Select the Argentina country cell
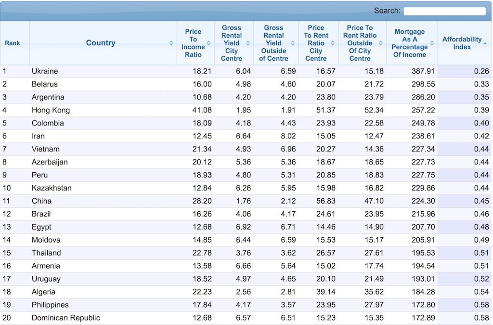The width and height of the screenshot is (493, 325). [x=103, y=97]
